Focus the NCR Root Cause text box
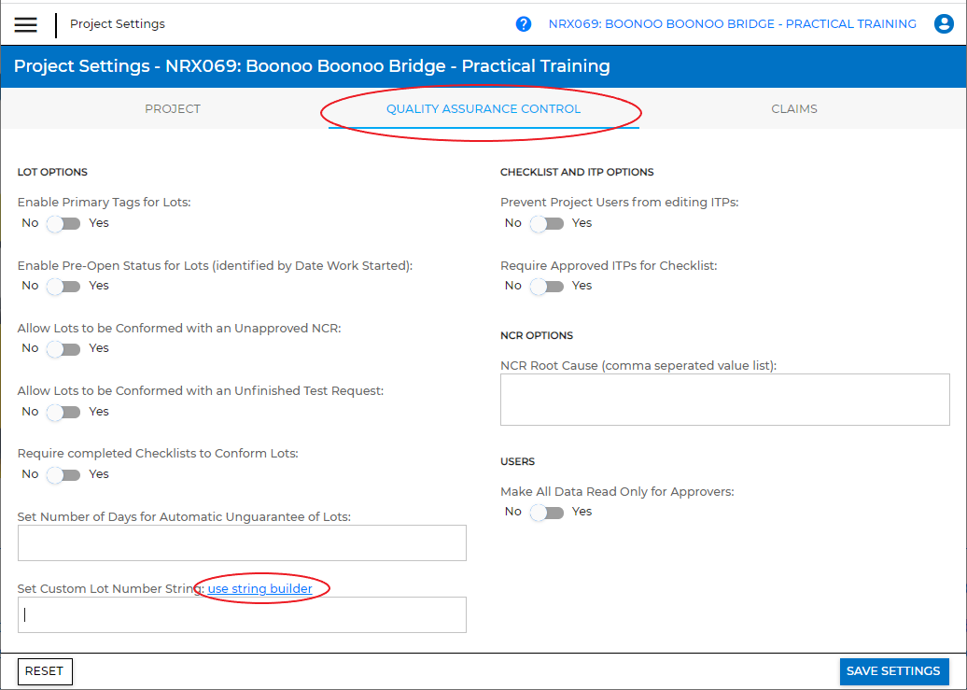967x690 pixels. [x=724, y=400]
